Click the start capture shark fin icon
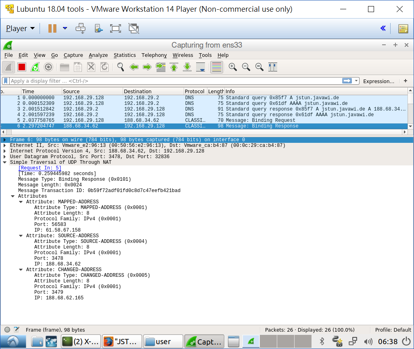This screenshot has height=349, width=414. [8, 67]
